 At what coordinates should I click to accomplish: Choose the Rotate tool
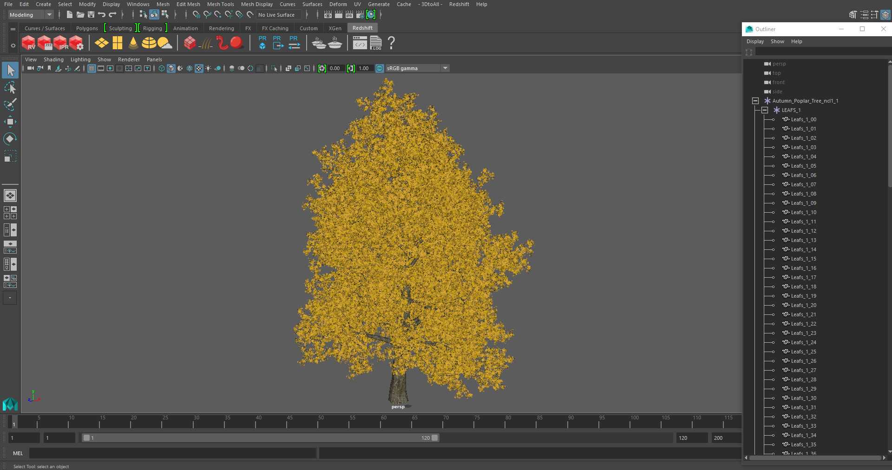pyautogui.click(x=10, y=139)
